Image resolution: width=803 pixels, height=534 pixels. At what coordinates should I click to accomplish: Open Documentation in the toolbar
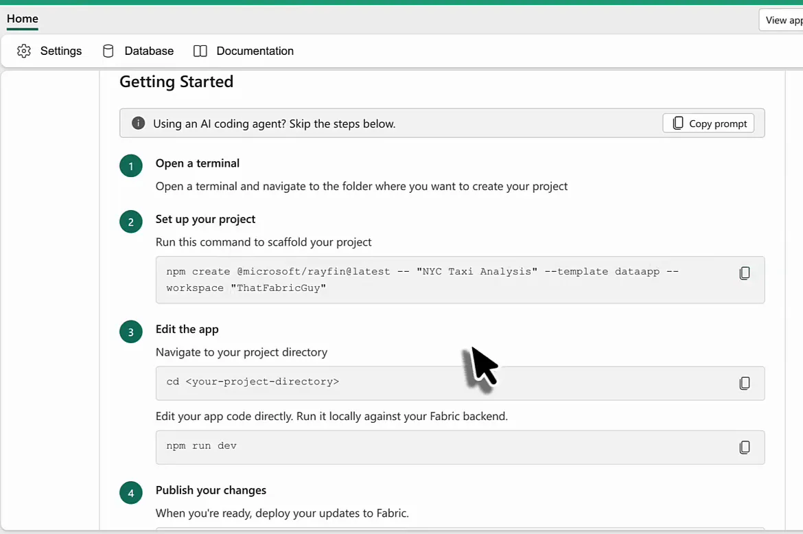[243, 51]
